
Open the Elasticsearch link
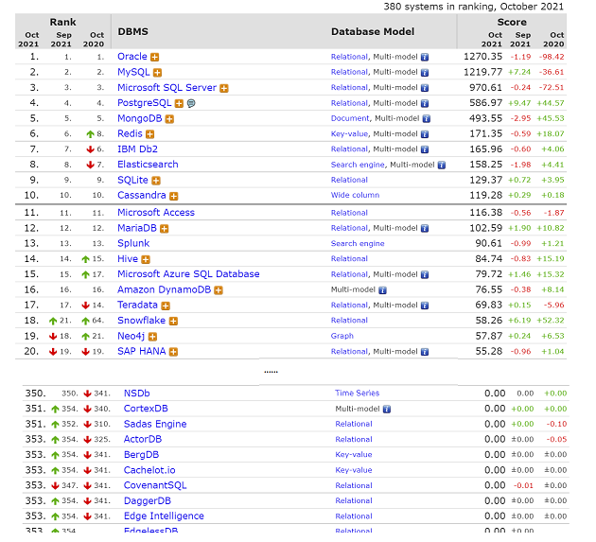(x=148, y=165)
